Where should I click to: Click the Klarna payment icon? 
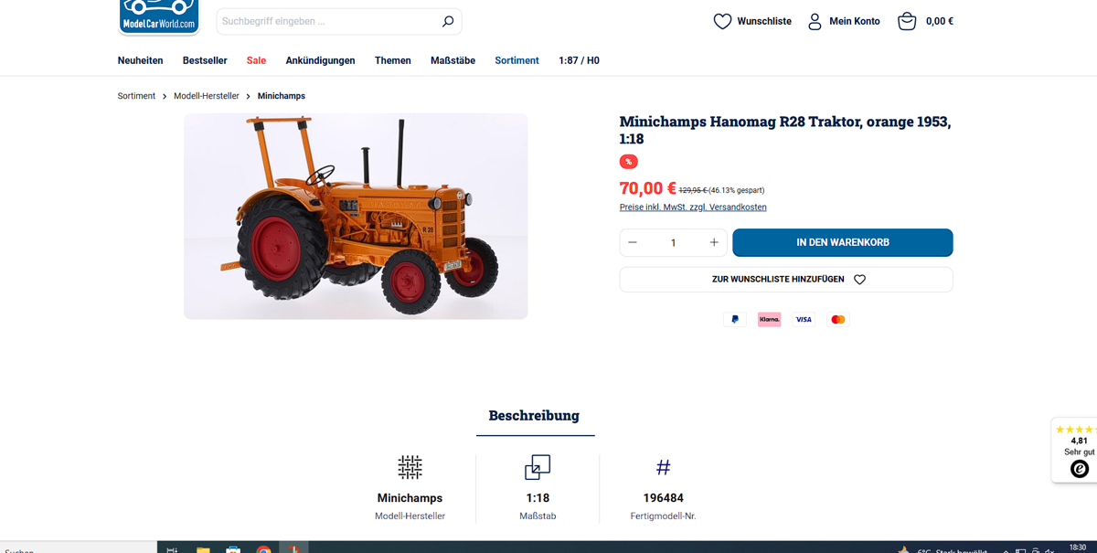click(x=770, y=319)
